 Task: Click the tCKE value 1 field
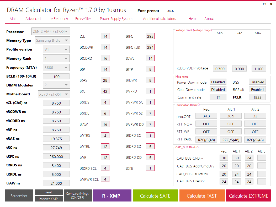click(150, 168)
